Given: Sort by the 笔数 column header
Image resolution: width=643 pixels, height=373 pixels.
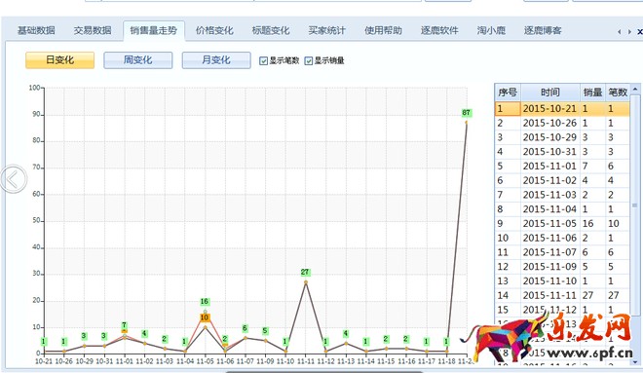Looking at the screenshot, I should (618, 93).
